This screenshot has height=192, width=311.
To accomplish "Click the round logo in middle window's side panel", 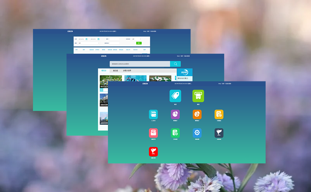I will coord(185,72).
